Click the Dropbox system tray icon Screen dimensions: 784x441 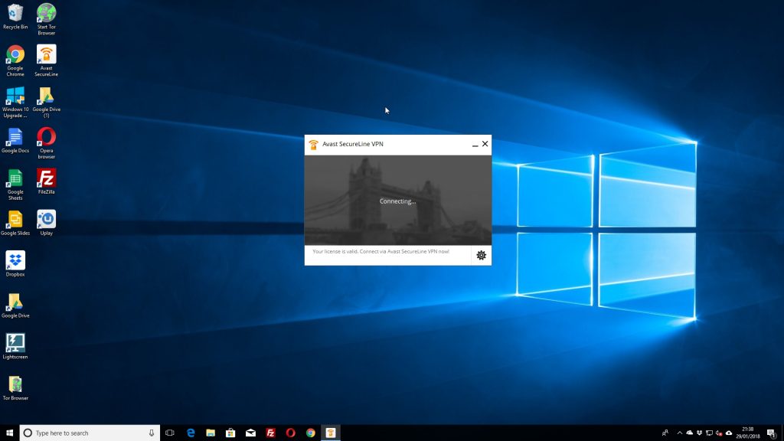coord(699,433)
